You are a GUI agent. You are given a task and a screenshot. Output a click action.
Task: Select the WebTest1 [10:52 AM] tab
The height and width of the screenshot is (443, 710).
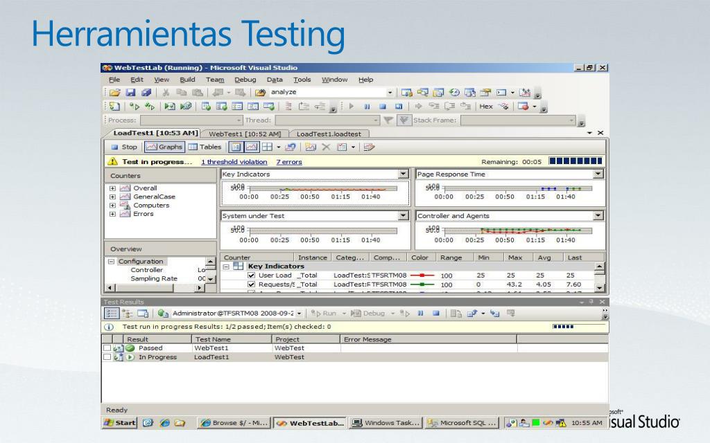(x=245, y=134)
